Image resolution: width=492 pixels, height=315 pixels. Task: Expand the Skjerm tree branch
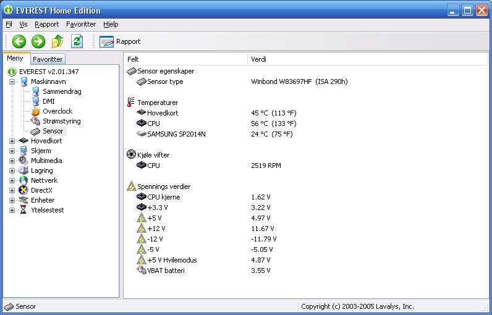click(x=12, y=151)
